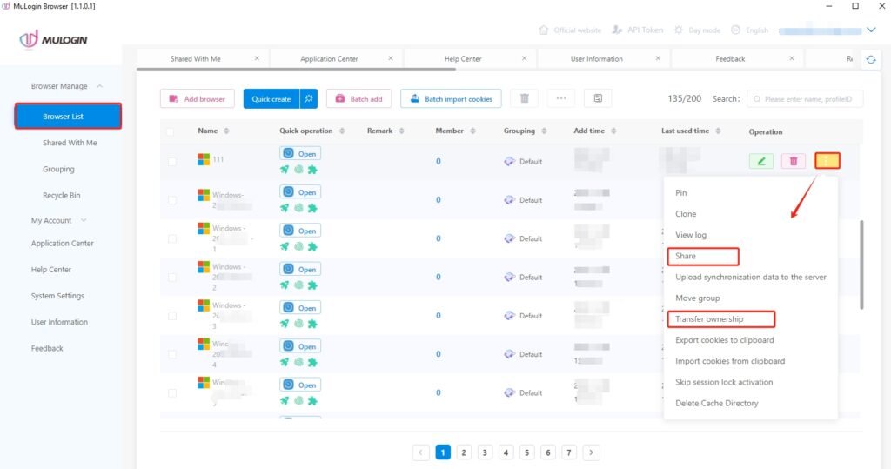Image resolution: width=891 pixels, height=469 pixels.
Task: Go to page 2 in the pagination
Action: tap(464, 452)
